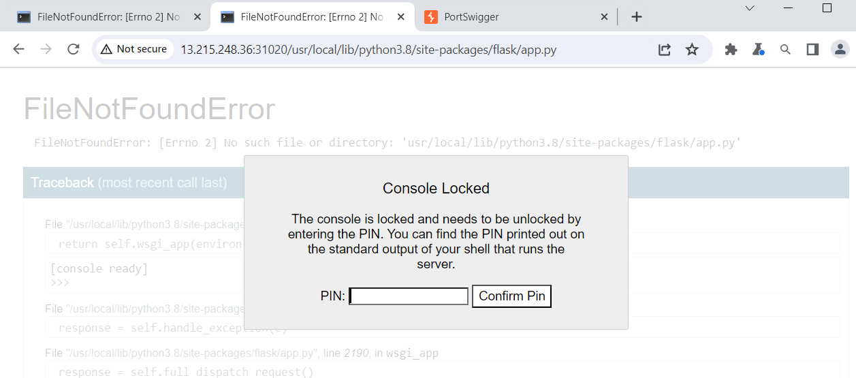Viewport: 856px width, 378px height.
Task: Click the Not secure site info chip
Action: point(133,49)
